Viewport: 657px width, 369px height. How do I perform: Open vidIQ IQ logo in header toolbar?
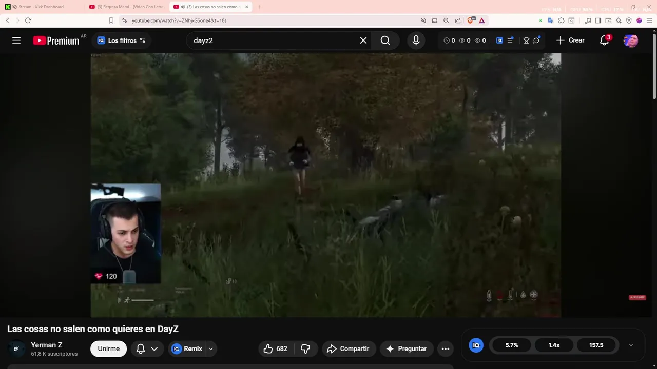pyautogui.click(x=499, y=40)
